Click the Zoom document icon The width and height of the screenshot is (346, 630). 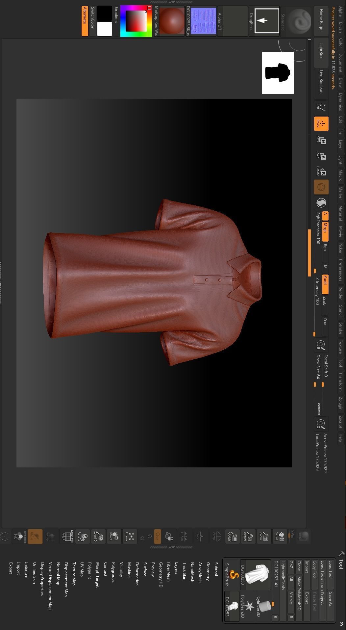click(x=264, y=537)
